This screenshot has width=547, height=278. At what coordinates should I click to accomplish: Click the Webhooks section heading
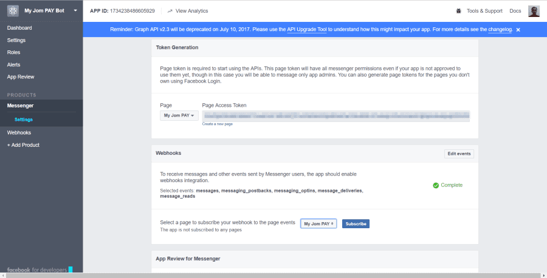click(168, 153)
